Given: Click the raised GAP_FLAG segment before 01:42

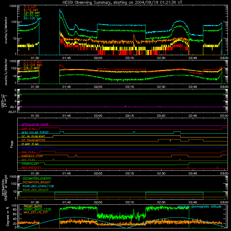Looking at the screenshot, I should [49, 128].
